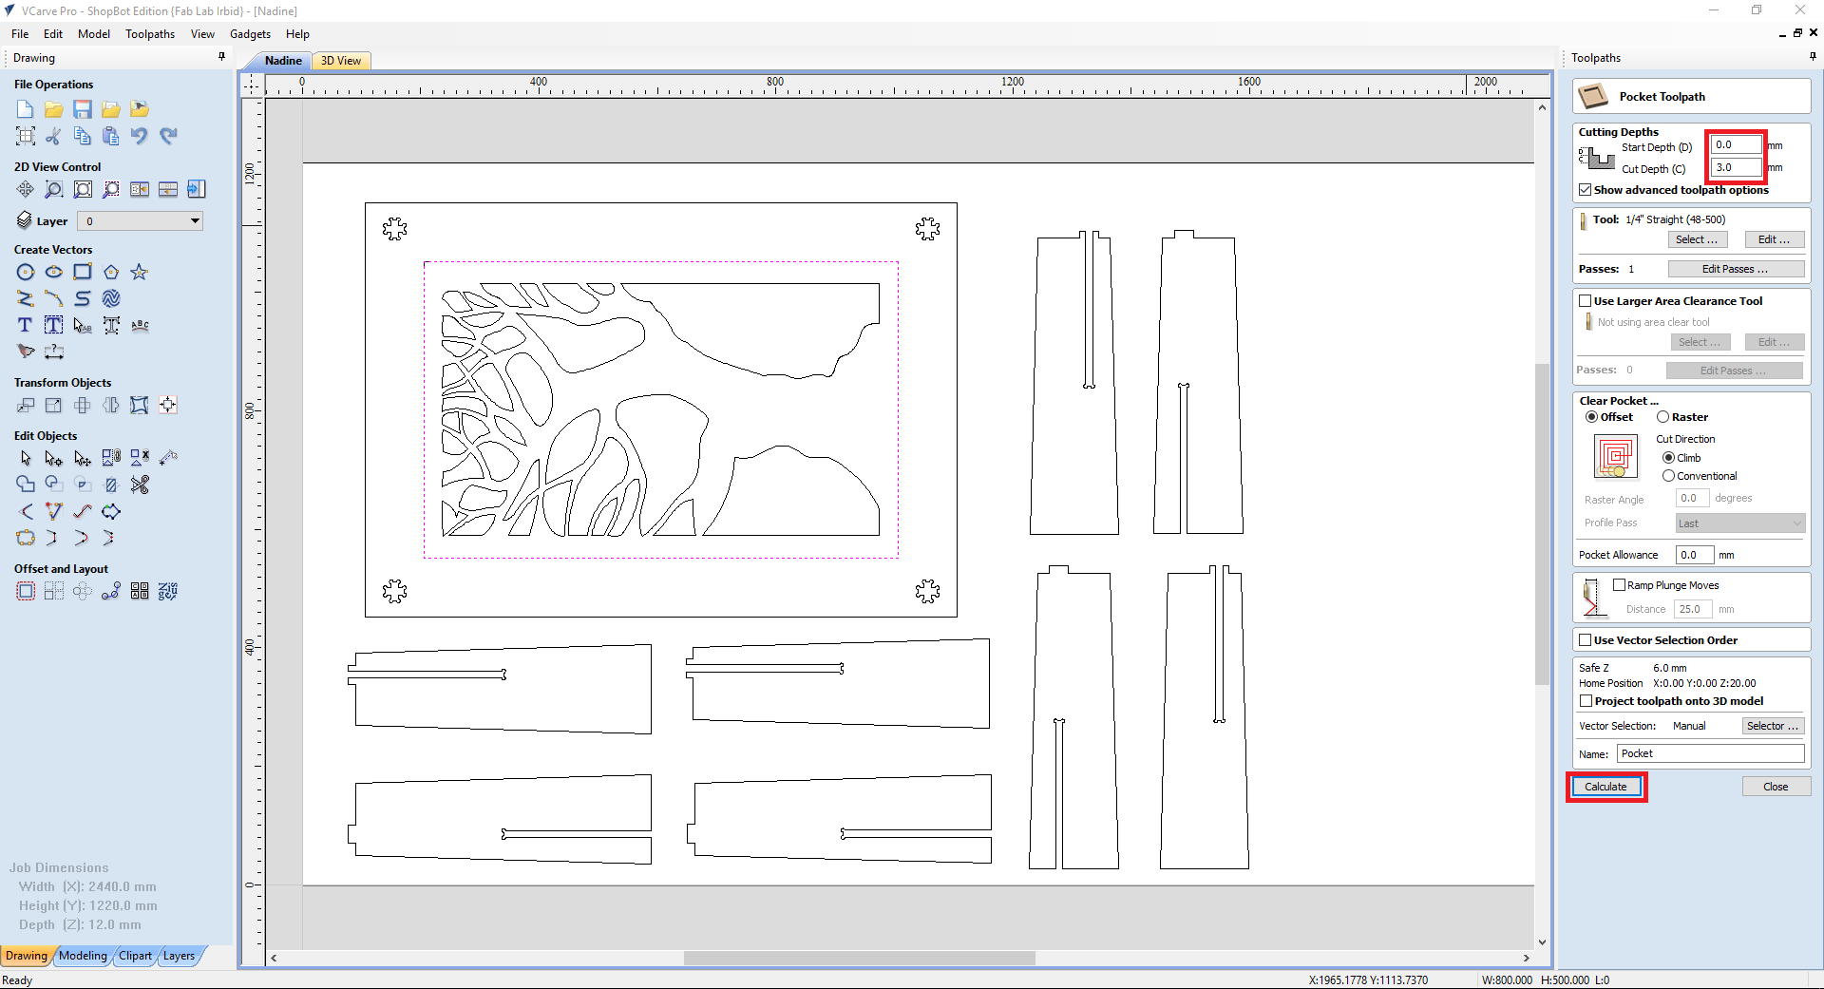Click the enabled Edit Passes button
Viewport: 1824px width, 989px height.
[x=1735, y=269]
